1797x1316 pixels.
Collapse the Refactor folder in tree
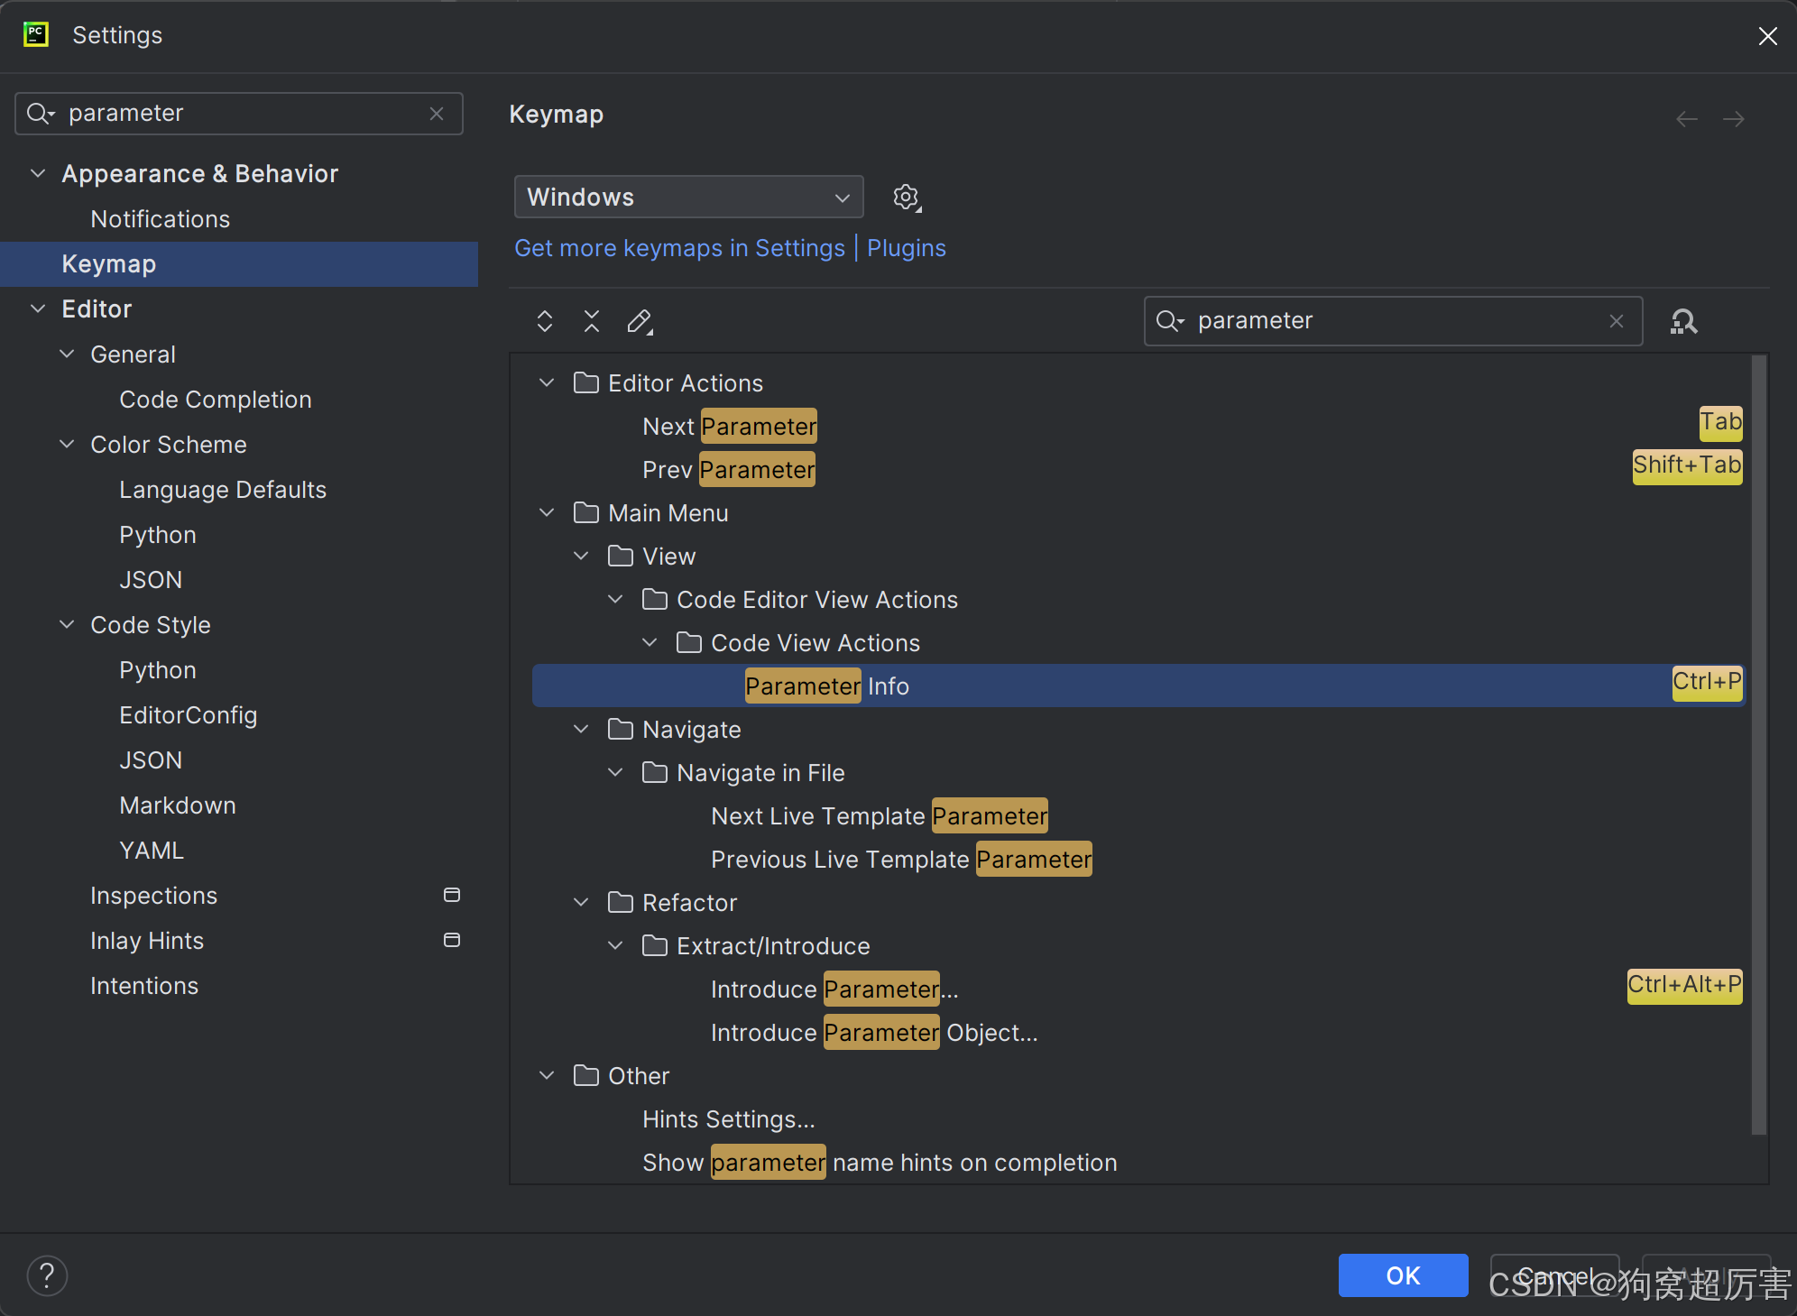[581, 902]
